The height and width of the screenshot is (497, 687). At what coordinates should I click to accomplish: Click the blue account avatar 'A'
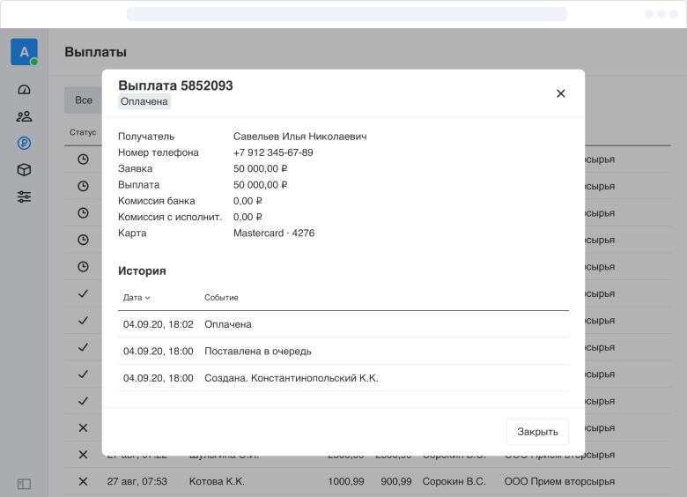(x=24, y=52)
